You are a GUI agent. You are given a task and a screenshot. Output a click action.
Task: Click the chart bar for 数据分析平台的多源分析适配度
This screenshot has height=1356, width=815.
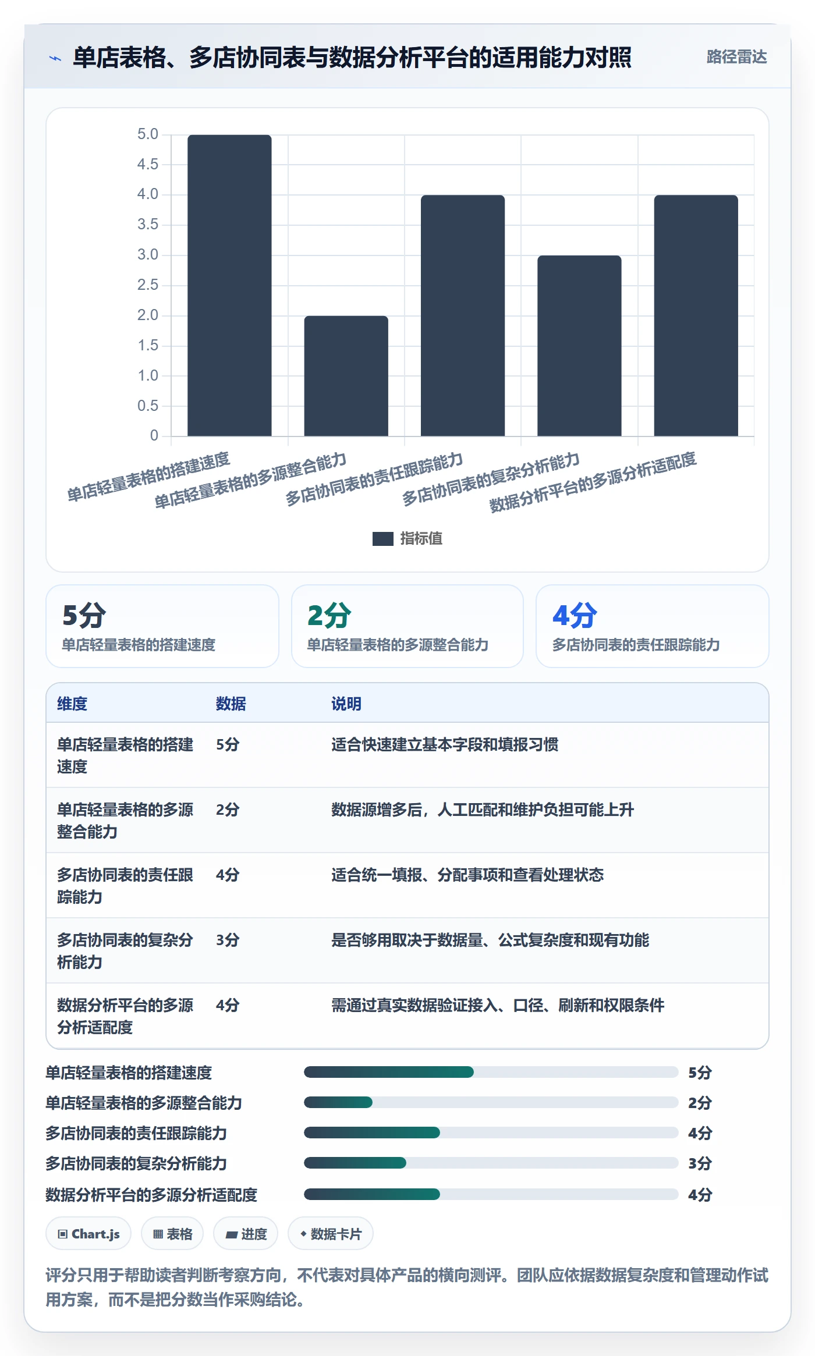pyautogui.click(x=696, y=315)
